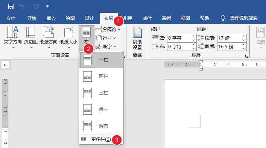
Task: Decrease 段前 spacing with down arrow
Action: (243, 40)
